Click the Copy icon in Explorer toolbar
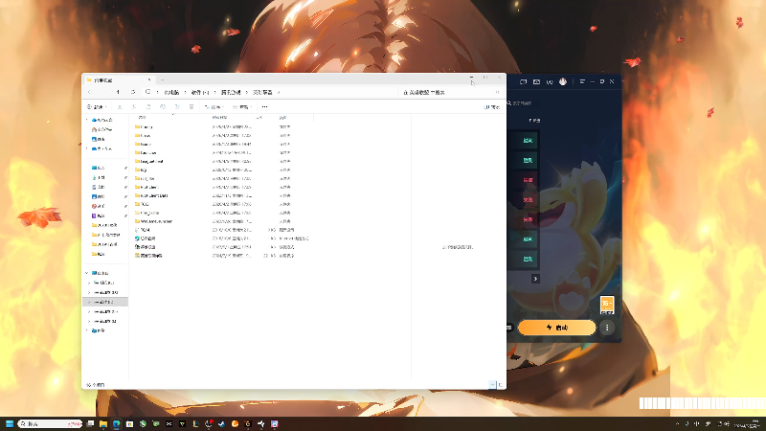The image size is (766, 431). click(134, 106)
